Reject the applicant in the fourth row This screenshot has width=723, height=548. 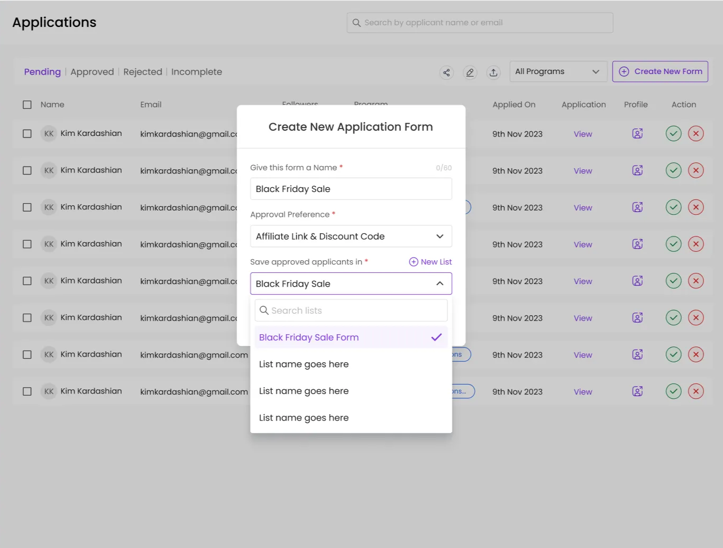(x=695, y=244)
